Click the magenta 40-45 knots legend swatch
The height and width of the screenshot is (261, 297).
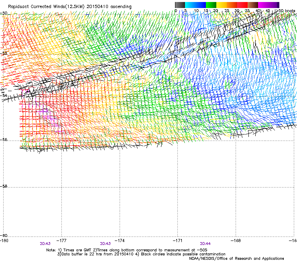[263, 5]
